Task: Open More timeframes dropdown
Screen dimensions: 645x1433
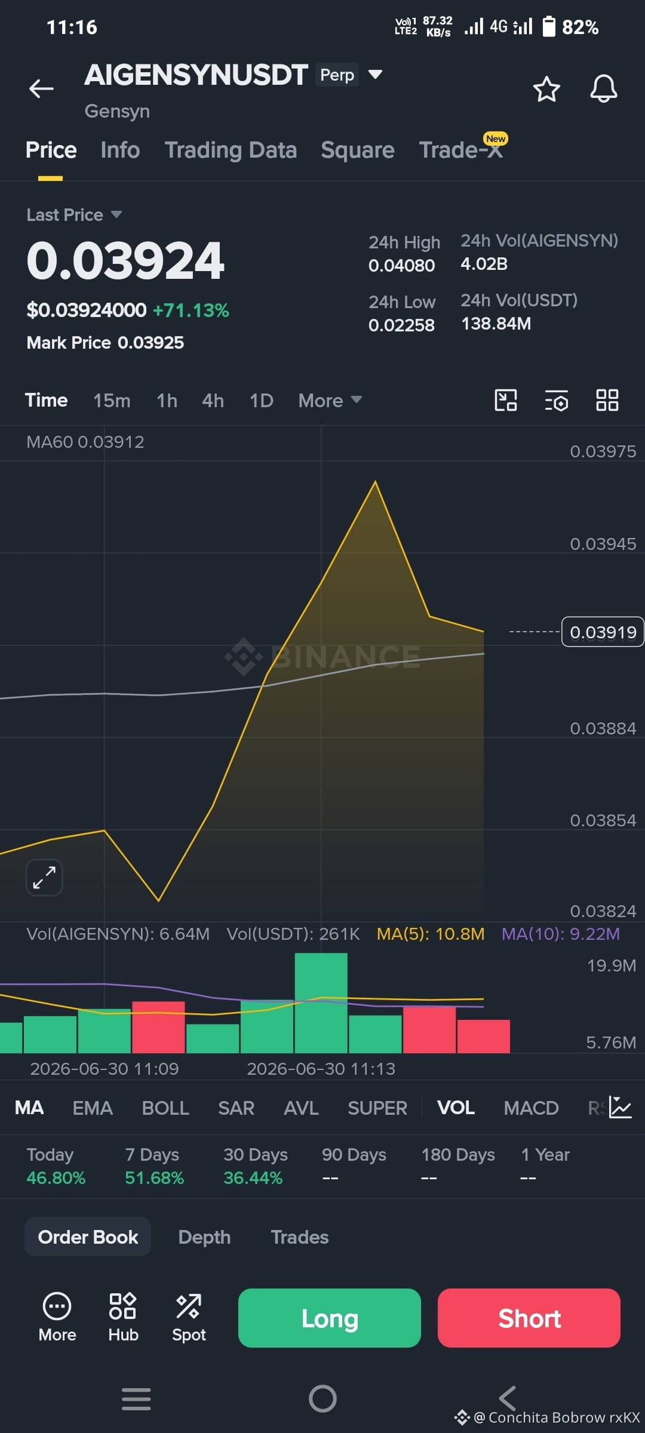Action: tap(330, 400)
